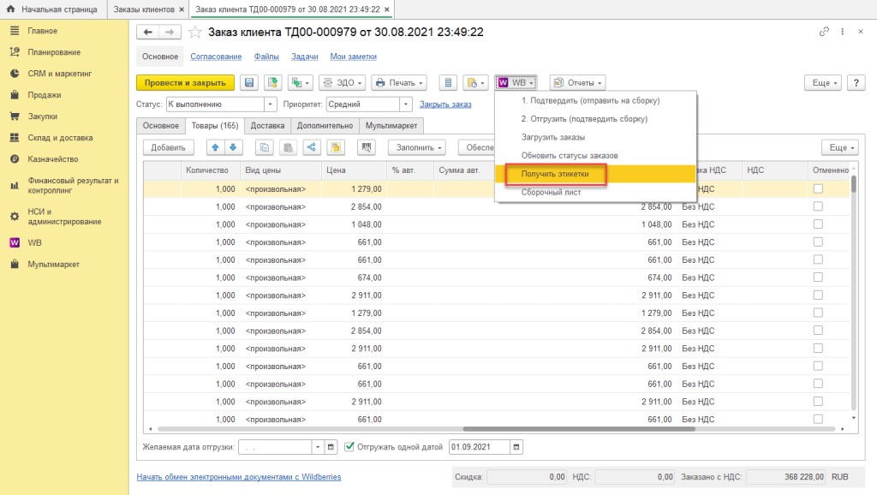
Task: Click the save (diskette) icon
Action: [250, 83]
